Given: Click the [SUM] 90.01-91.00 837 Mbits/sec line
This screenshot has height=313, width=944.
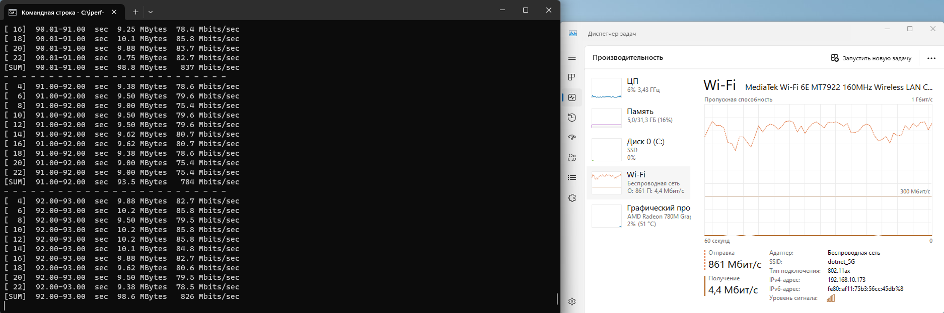Looking at the screenshot, I should point(122,67).
